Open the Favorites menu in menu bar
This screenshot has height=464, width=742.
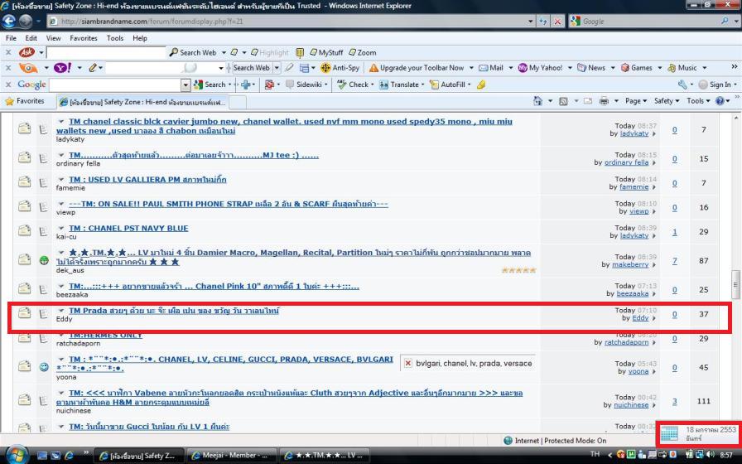click(84, 38)
